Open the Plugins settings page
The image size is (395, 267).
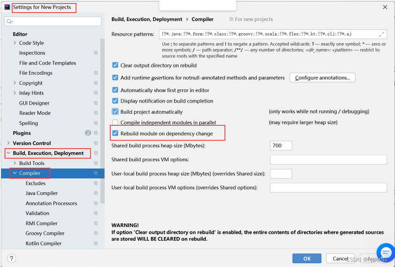click(22, 133)
